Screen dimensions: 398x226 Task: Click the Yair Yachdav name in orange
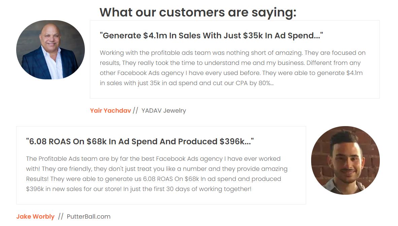(110, 111)
